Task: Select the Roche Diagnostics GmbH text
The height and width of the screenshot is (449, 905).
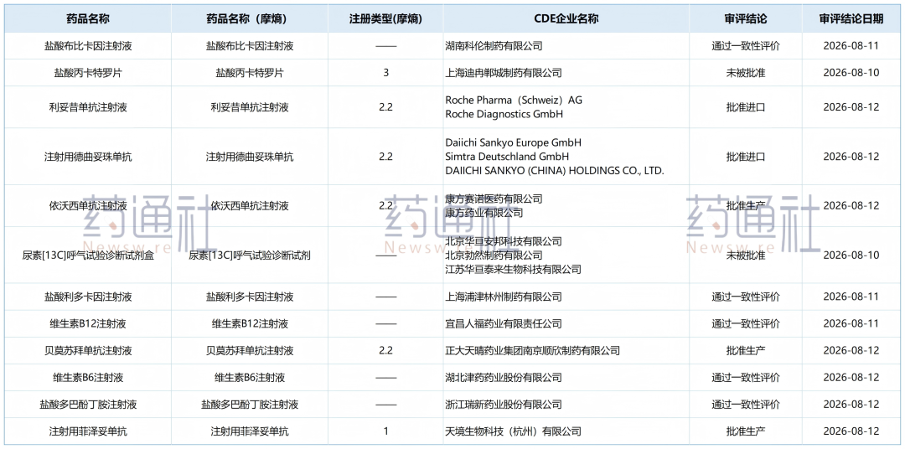Action: (x=504, y=114)
